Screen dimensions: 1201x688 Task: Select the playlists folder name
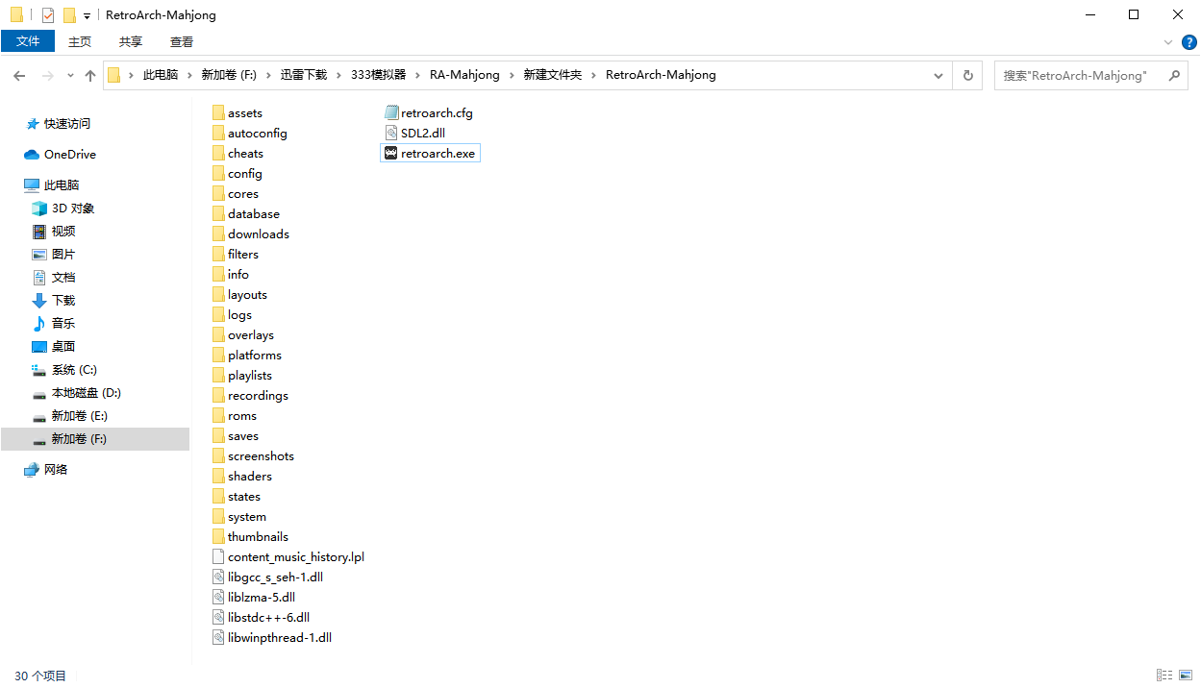[x=250, y=375]
